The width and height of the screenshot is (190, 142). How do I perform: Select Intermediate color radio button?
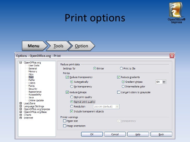coord(123,86)
